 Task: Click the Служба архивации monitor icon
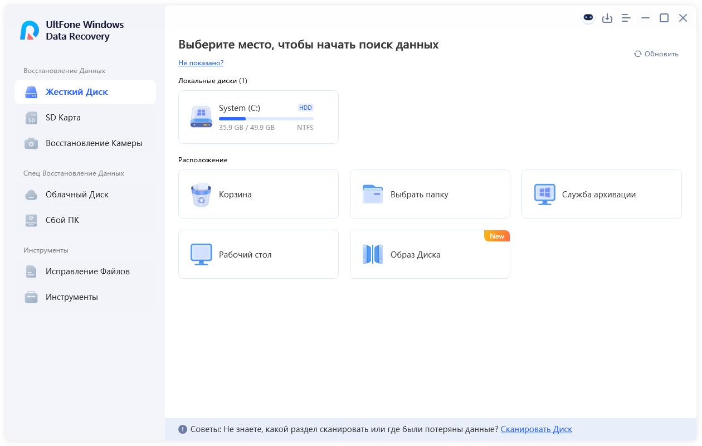544,195
